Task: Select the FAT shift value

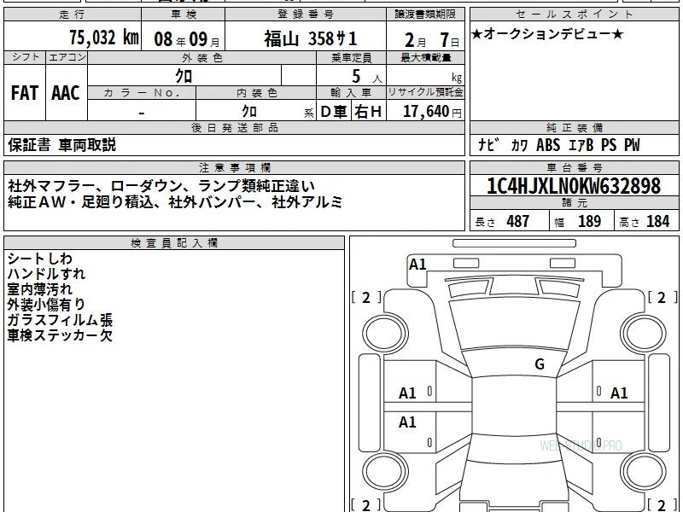Action: (x=25, y=93)
